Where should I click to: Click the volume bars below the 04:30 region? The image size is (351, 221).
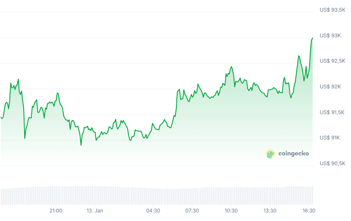(153, 195)
